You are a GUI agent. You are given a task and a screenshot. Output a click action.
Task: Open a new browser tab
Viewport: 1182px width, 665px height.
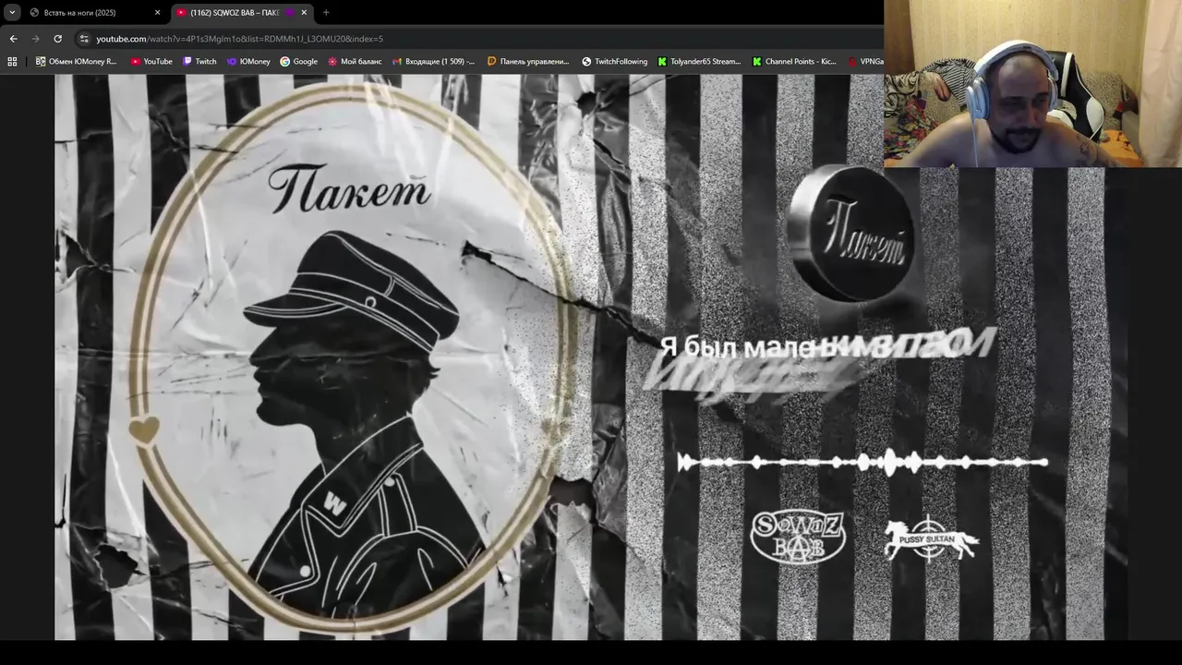[326, 12]
